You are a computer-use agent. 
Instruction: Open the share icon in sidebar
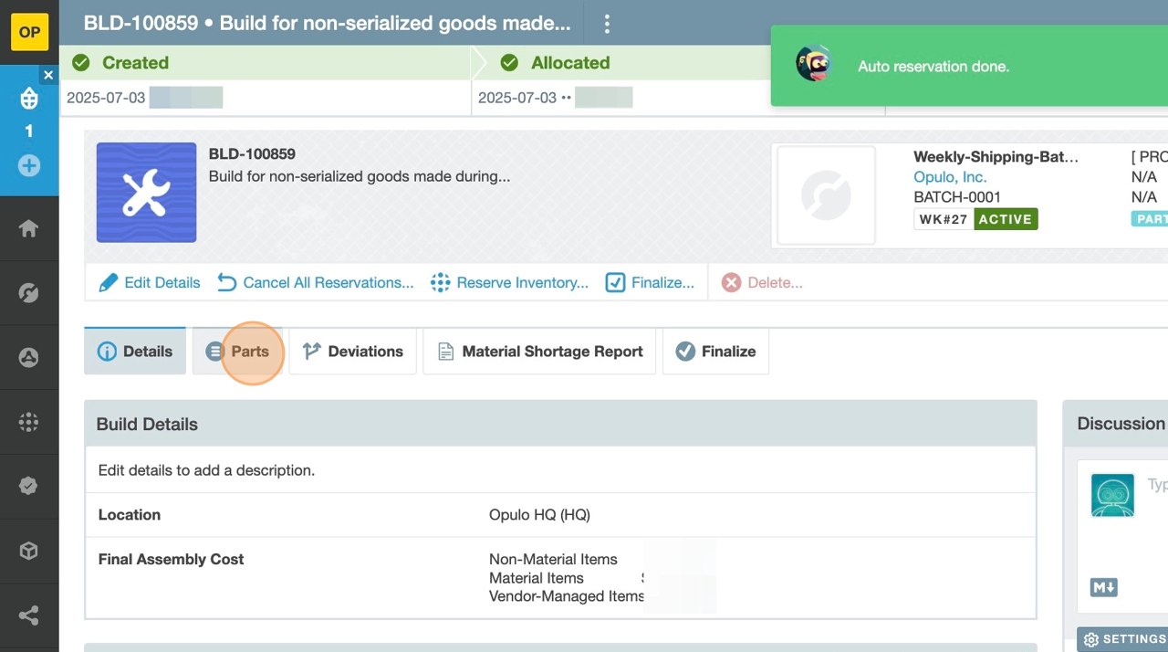[28, 615]
